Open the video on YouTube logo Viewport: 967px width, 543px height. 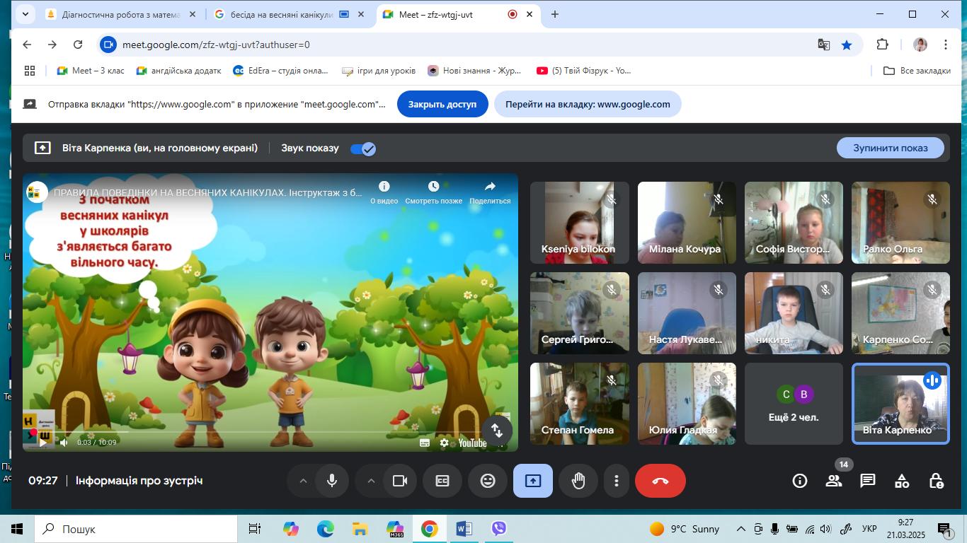tap(472, 443)
